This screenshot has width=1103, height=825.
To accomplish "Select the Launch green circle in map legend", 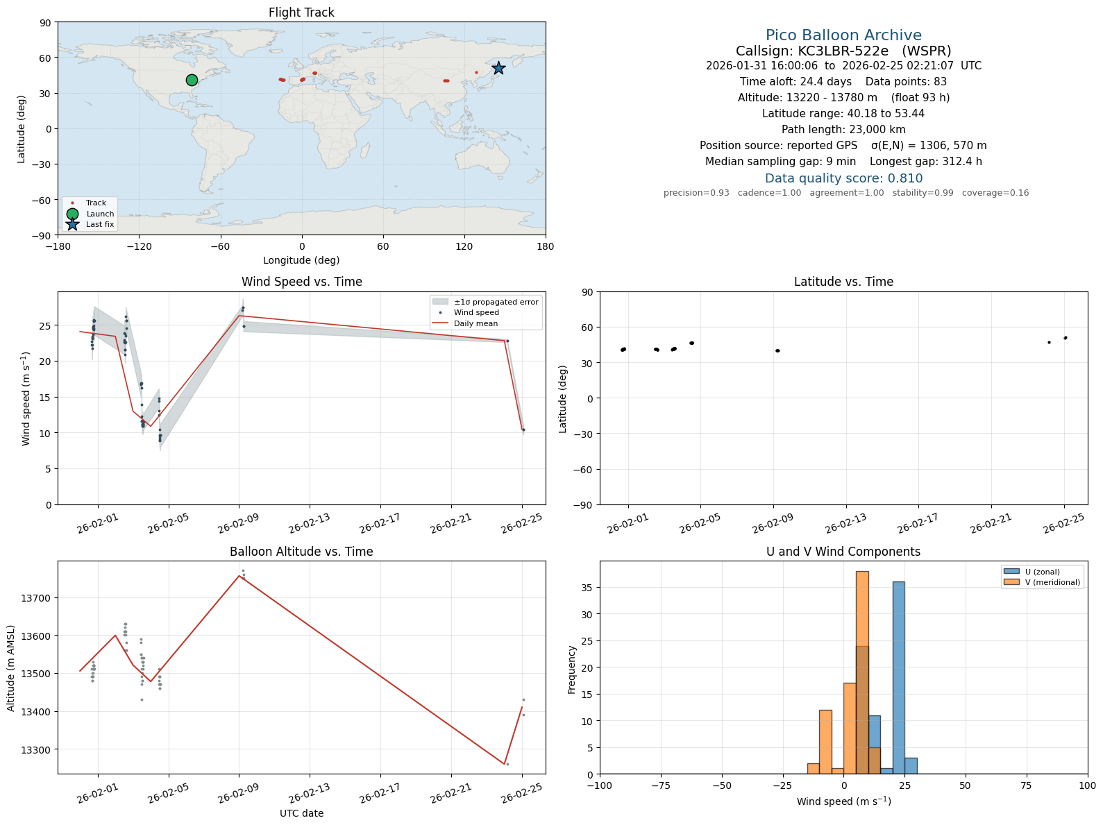I will click(x=72, y=214).
